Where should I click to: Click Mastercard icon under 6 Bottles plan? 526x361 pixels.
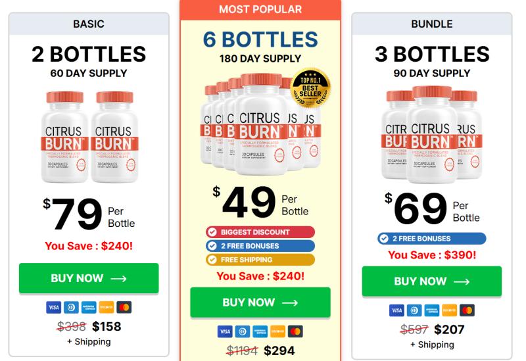tap(295, 331)
